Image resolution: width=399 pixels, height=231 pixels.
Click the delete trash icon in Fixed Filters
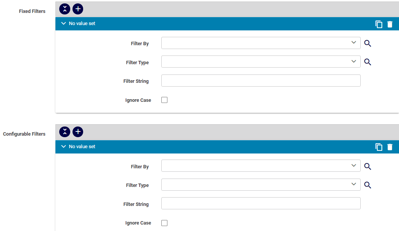390,24
